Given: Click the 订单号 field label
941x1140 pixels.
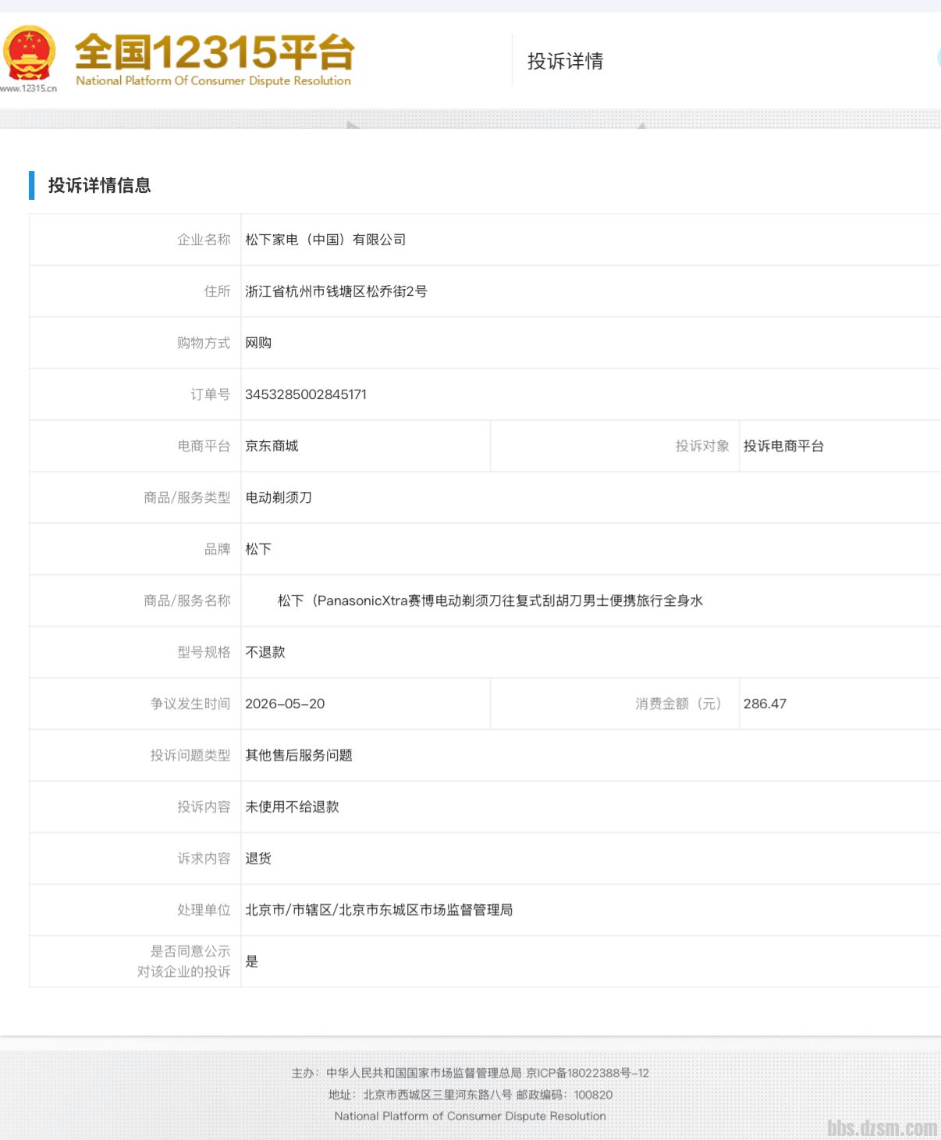Looking at the screenshot, I should tap(211, 394).
